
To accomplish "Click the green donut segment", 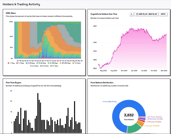I will tap(134, 129).
